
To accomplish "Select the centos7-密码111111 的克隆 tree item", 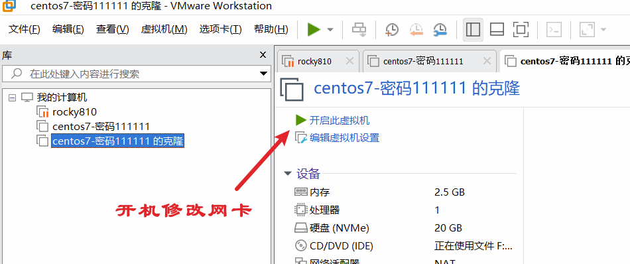I will (118, 141).
